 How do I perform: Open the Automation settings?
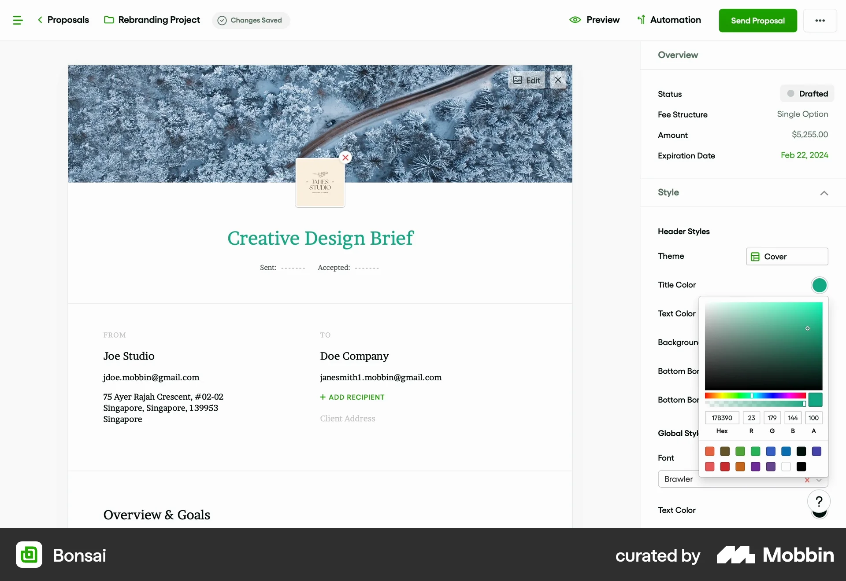pos(669,20)
